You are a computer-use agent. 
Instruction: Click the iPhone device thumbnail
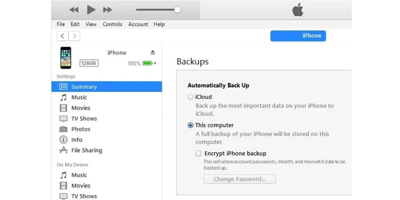tap(65, 57)
